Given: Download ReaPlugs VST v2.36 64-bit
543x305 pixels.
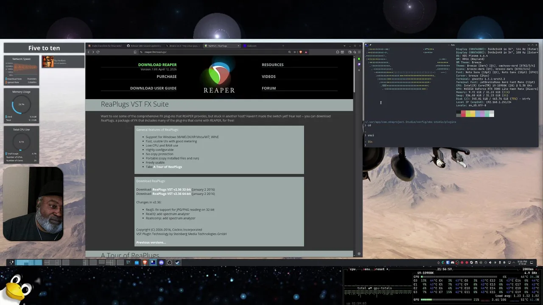Looking at the screenshot, I should click(171, 194).
